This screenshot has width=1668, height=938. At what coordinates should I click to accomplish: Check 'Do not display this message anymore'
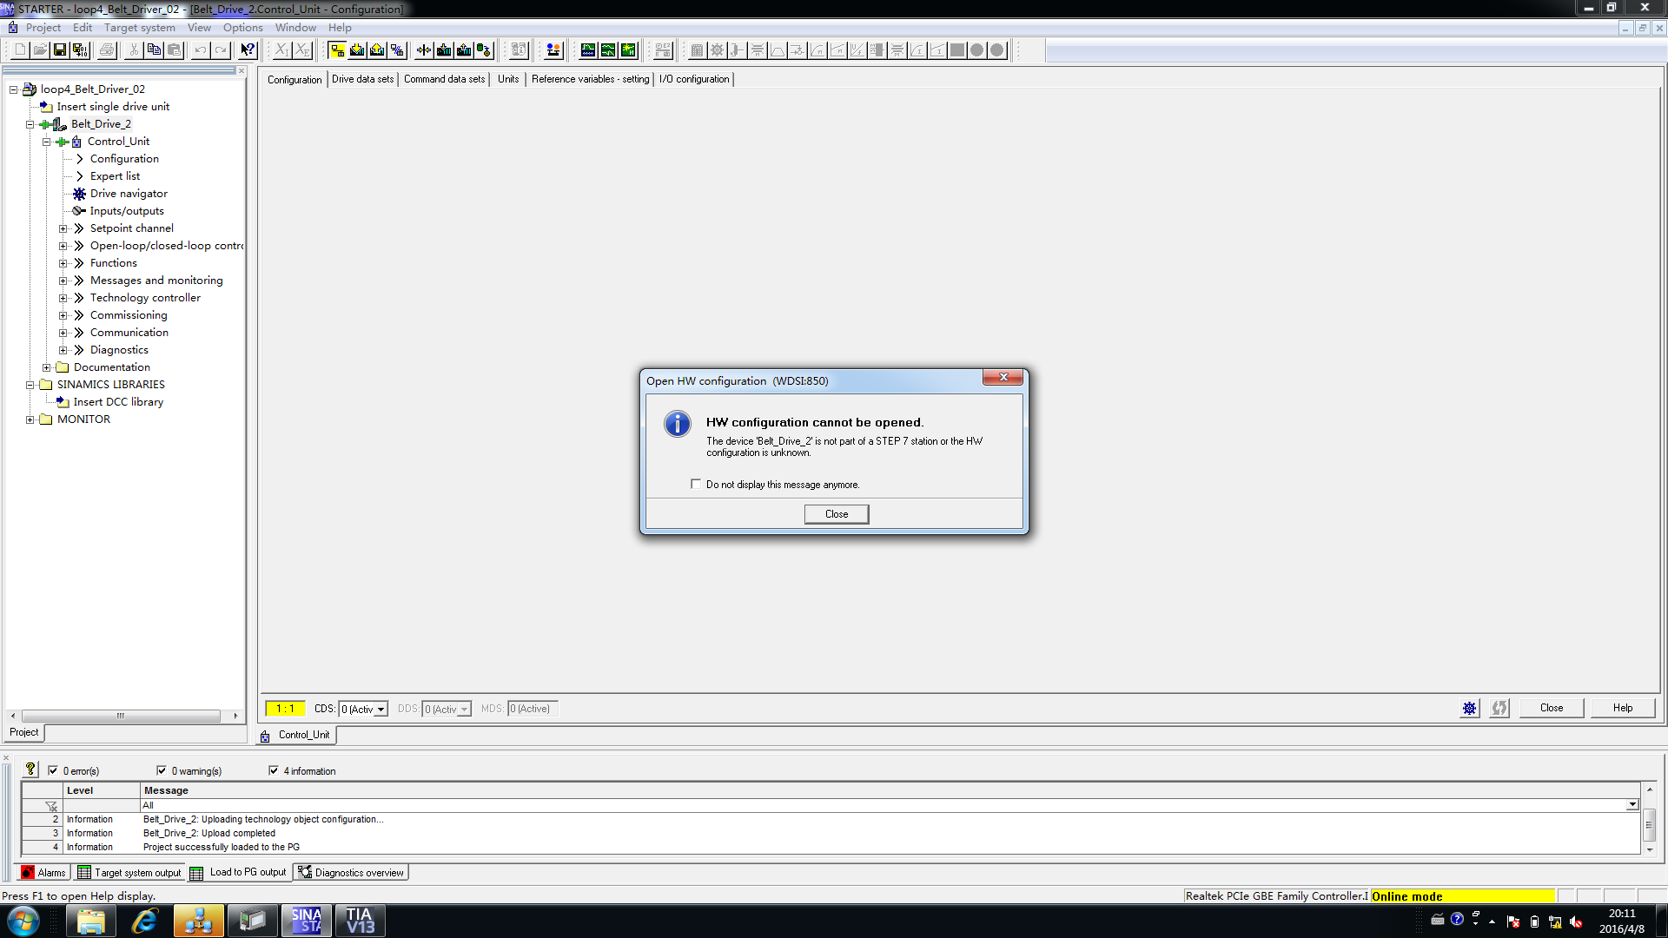[x=696, y=485]
